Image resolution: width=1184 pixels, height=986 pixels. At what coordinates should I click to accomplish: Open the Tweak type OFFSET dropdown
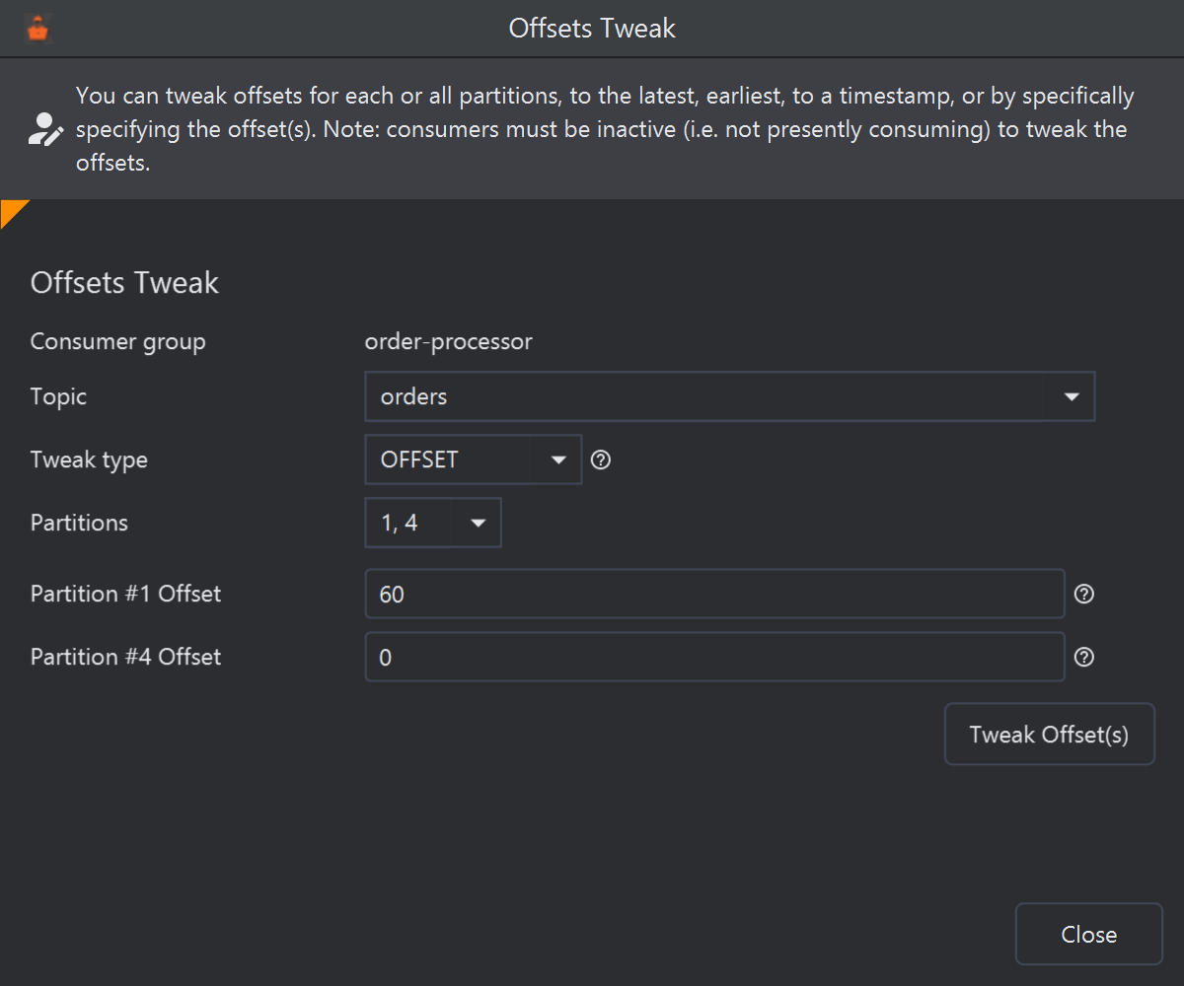click(474, 459)
